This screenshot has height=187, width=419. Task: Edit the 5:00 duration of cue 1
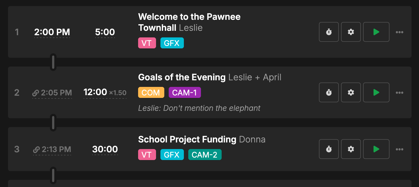tap(105, 32)
